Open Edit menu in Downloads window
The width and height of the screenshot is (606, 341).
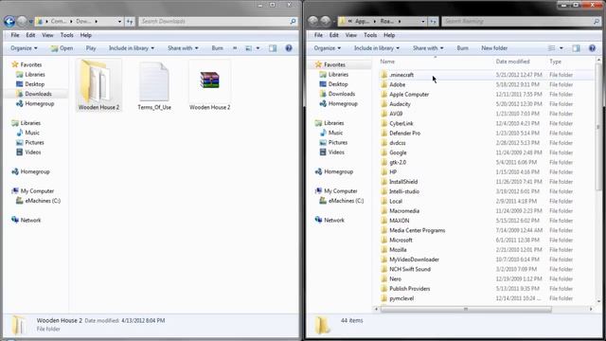point(30,35)
